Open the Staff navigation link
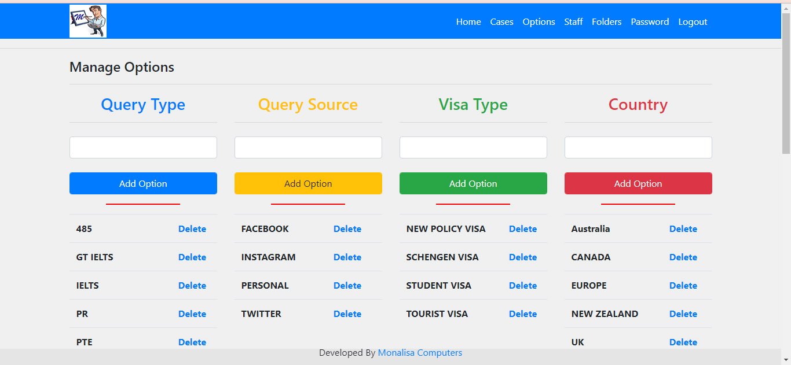Screen dimensions: 791x365 (x=573, y=22)
